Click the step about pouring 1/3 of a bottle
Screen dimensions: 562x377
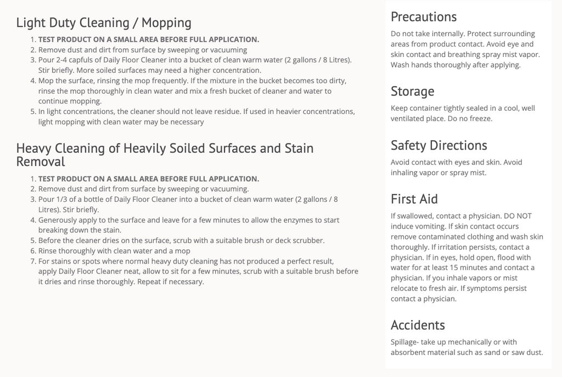[x=188, y=204]
